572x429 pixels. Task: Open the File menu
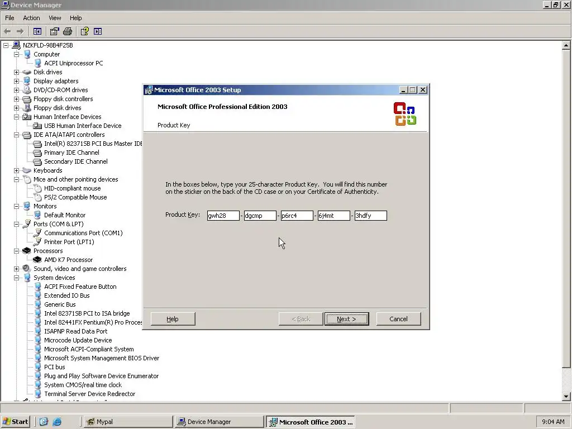(x=9, y=18)
